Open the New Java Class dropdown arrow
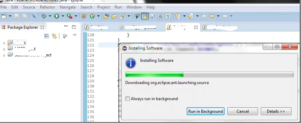The height and width of the screenshot is (123, 301). (x=98, y=16)
